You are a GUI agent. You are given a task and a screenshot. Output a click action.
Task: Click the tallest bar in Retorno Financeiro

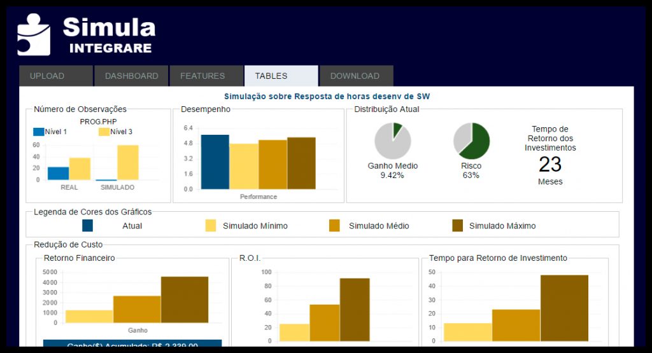tap(185, 300)
